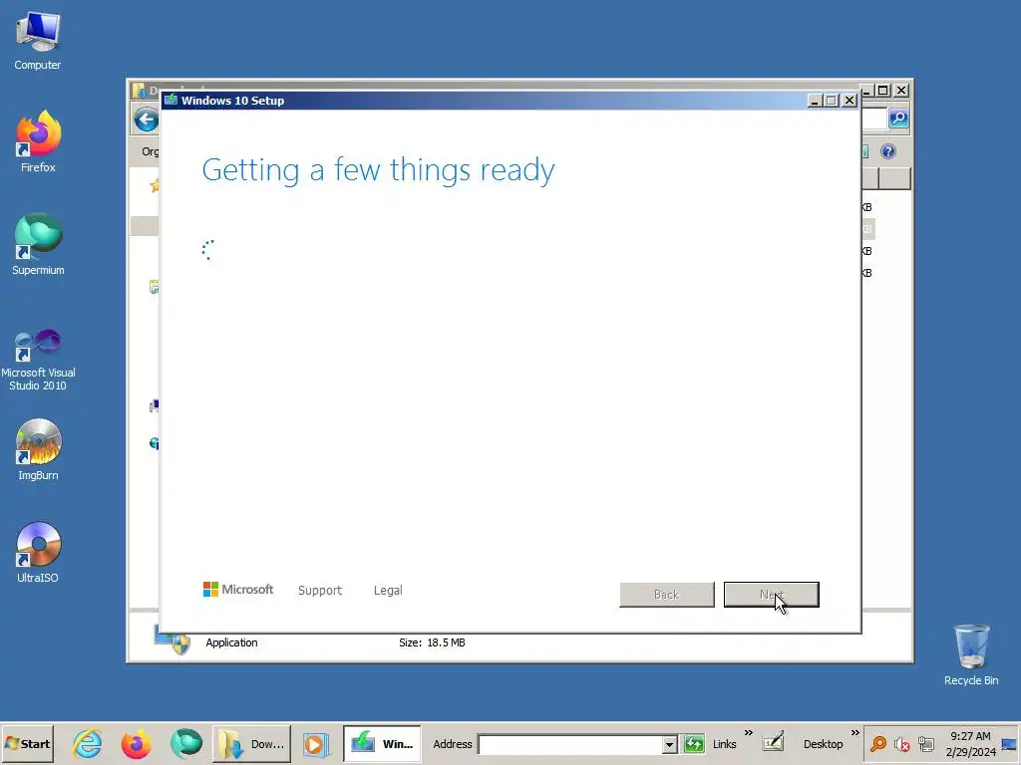Launch Internet Explorer from the taskbar
This screenshot has height=765, width=1021.
coord(88,743)
